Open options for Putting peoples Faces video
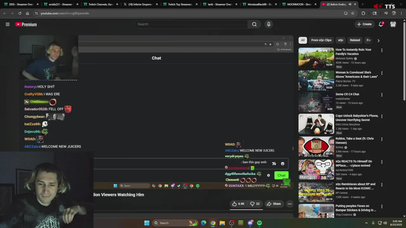The height and width of the screenshot is (228, 406). 382,206
